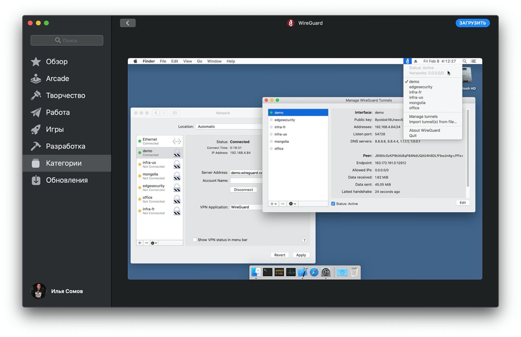Open the Илья Сомов account profile
The image size is (521, 337).
tap(57, 291)
